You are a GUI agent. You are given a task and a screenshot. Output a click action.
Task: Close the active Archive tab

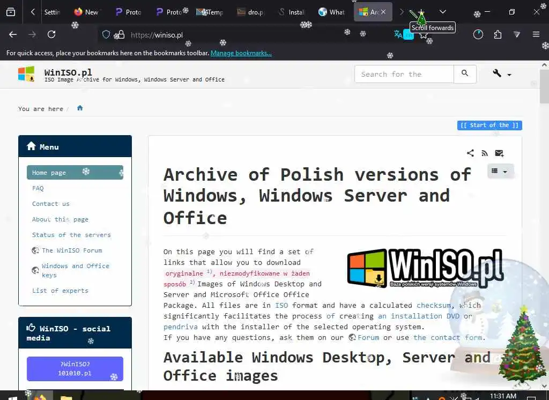coord(383,12)
